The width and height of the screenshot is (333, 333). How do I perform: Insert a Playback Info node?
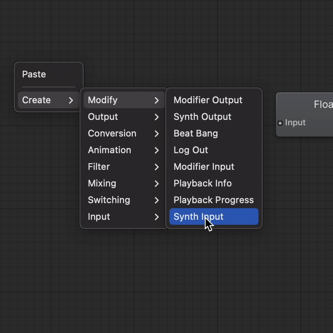(202, 184)
